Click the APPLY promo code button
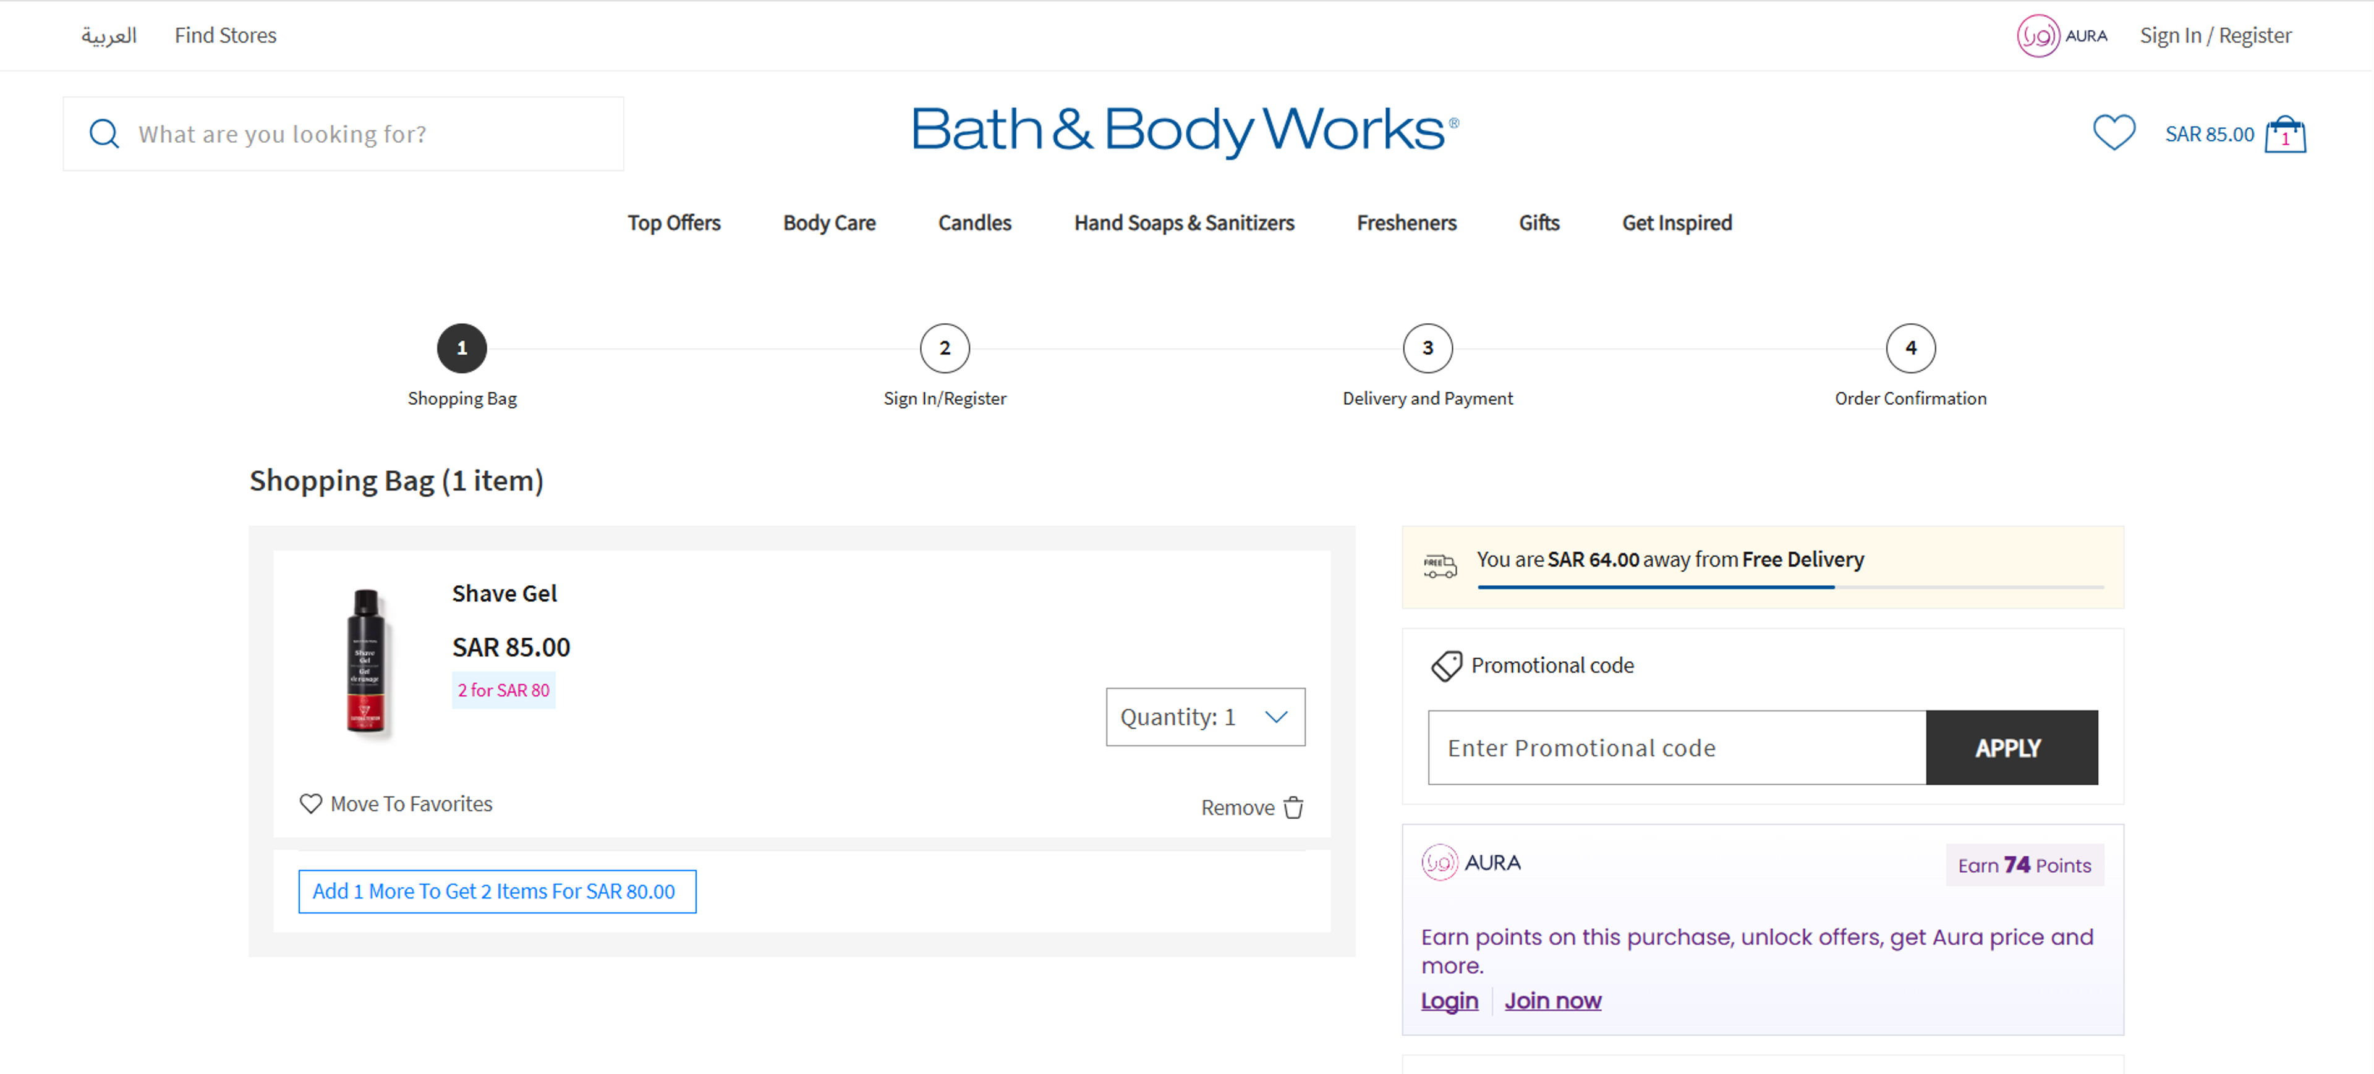This screenshot has width=2374, height=1074. tap(2012, 747)
